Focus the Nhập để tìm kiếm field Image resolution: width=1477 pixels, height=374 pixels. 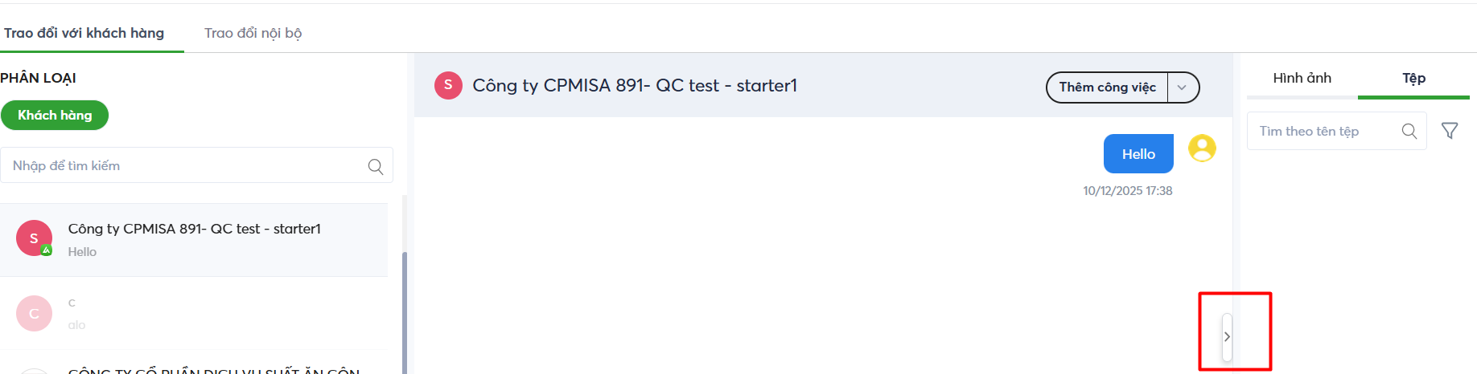point(185,166)
